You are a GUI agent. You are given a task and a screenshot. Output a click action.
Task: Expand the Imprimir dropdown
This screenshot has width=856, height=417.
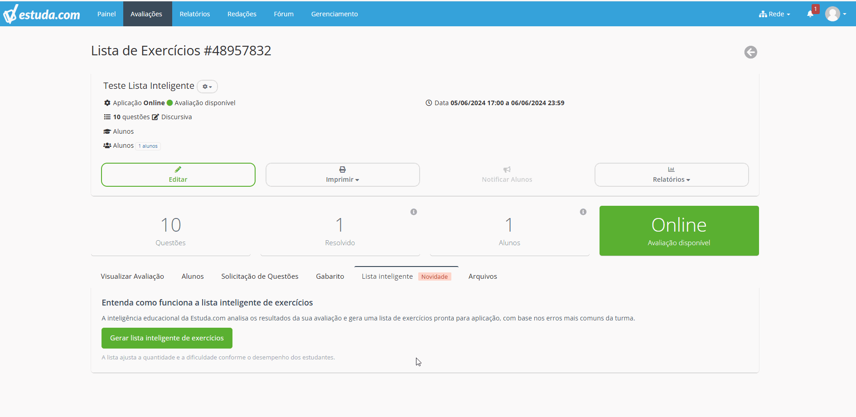[343, 175]
